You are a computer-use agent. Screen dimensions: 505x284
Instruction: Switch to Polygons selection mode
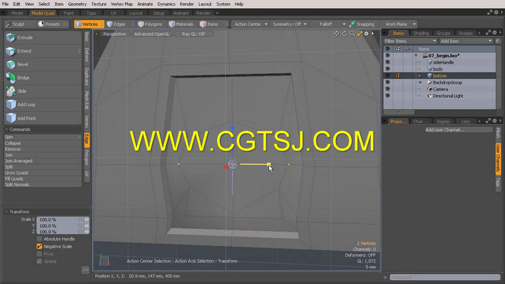[151, 24]
